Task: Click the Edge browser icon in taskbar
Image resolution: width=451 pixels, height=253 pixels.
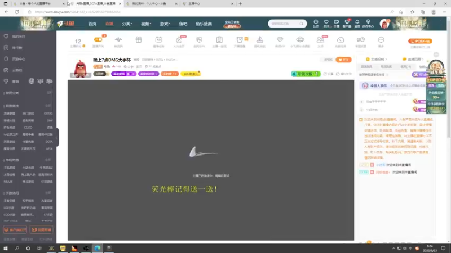Action: (x=97, y=248)
